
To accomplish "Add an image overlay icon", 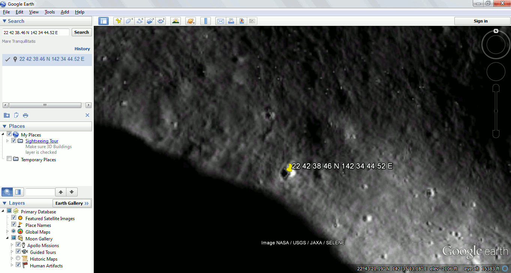I will pyautogui.click(x=150, y=21).
